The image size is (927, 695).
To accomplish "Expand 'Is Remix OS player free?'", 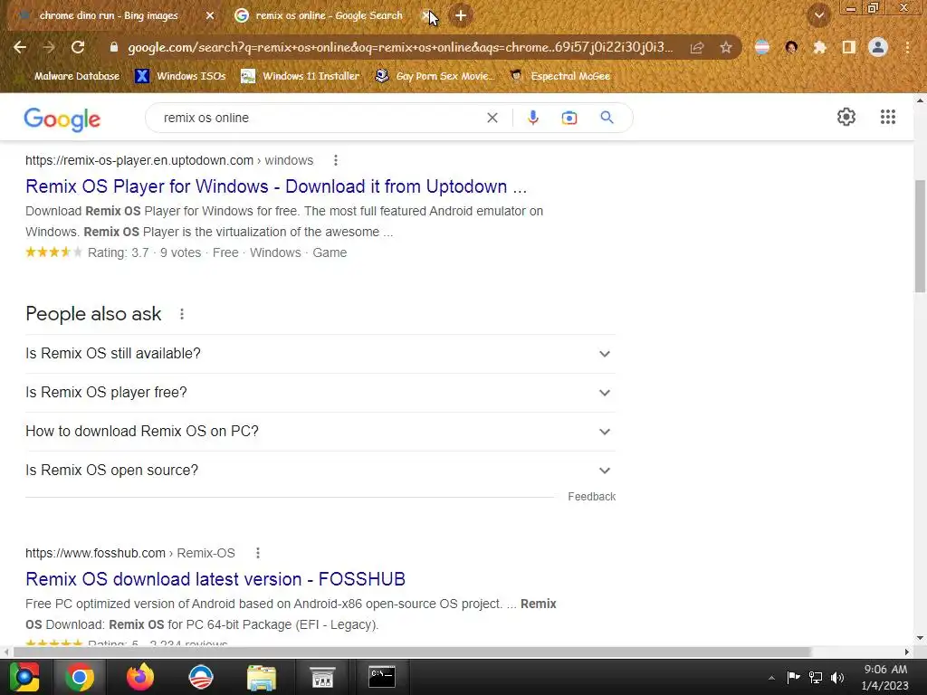I will pyautogui.click(x=320, y=393).
